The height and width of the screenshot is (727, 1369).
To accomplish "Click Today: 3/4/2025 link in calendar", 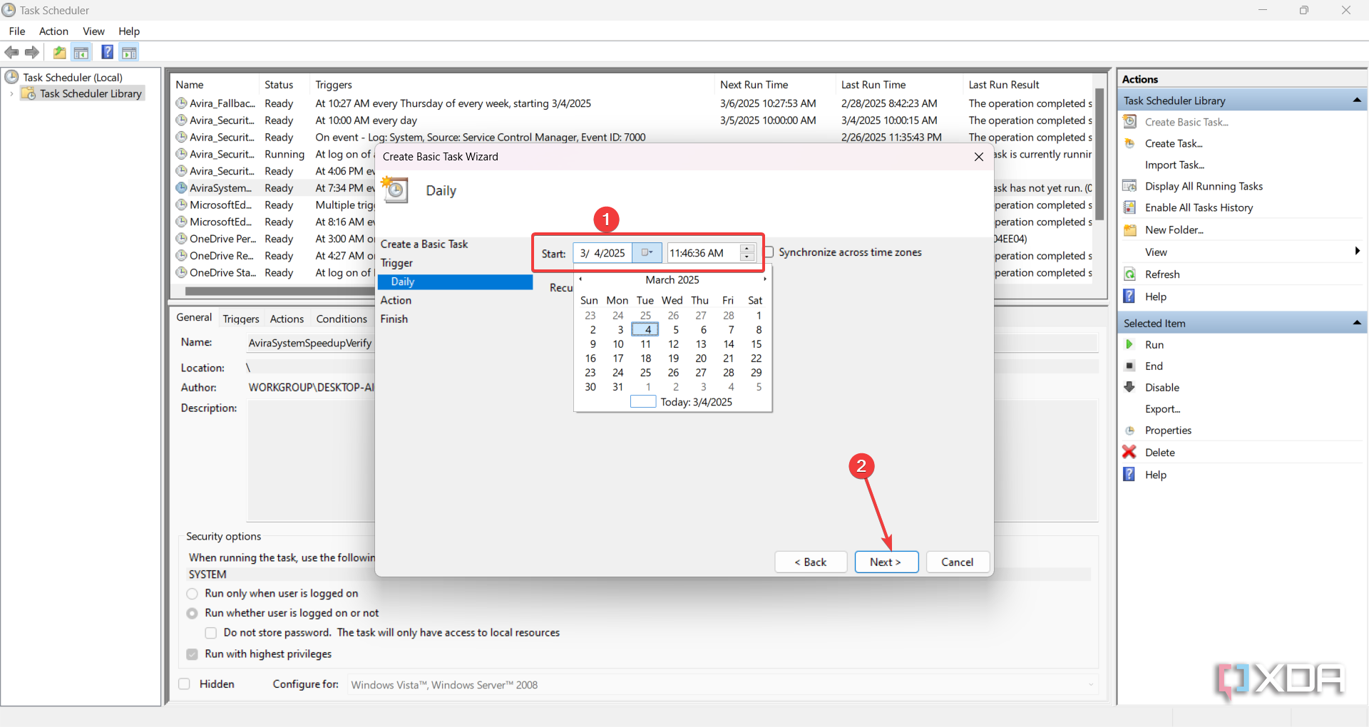I will click(x=696, y=402).
